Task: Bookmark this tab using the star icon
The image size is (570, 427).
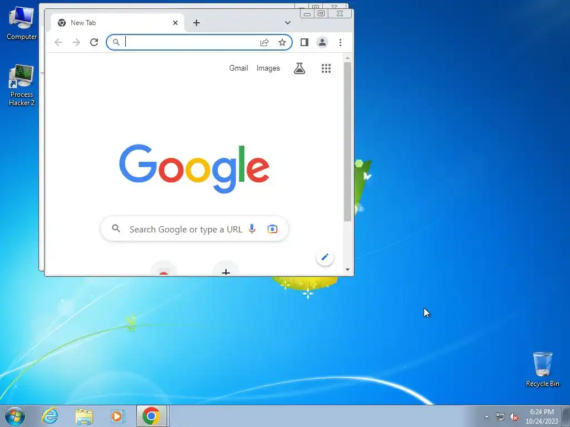Action: point(282,42)
